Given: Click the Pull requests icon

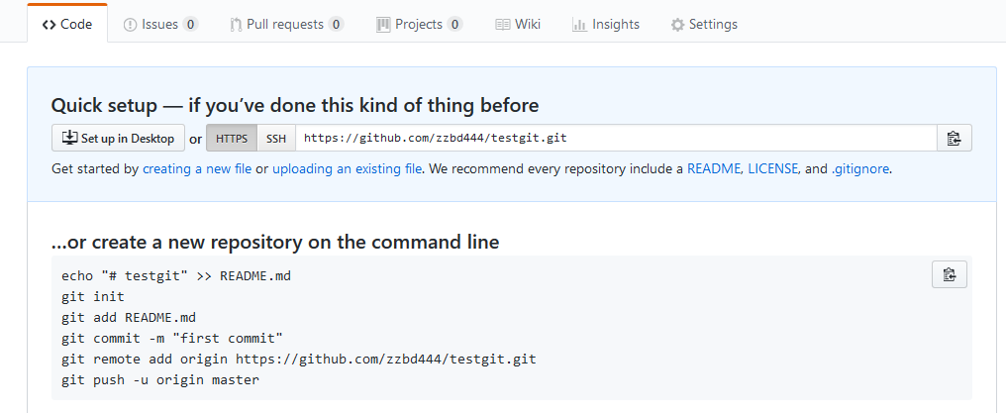Looking at the screenshot, I should (x=236, y=25).
